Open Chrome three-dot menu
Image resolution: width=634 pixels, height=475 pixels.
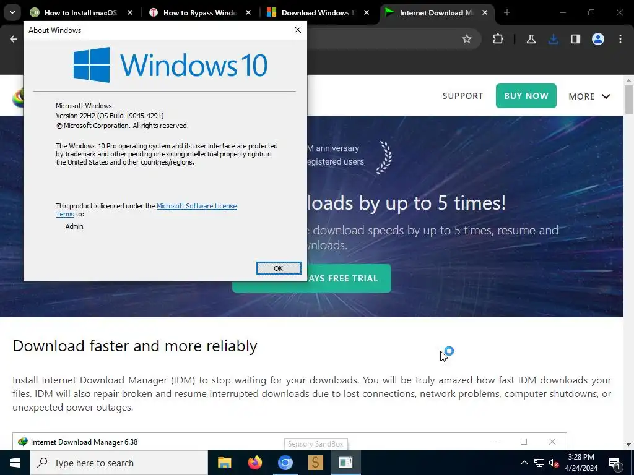click(x=620, y=39)
